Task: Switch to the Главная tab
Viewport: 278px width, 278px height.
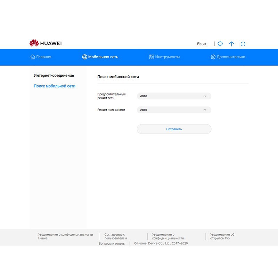Action: [x=44, y=57]
